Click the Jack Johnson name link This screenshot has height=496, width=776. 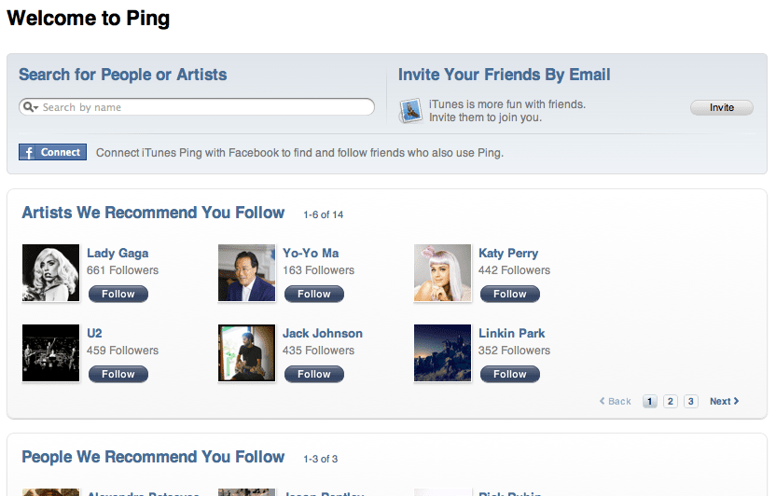(323, 333)
